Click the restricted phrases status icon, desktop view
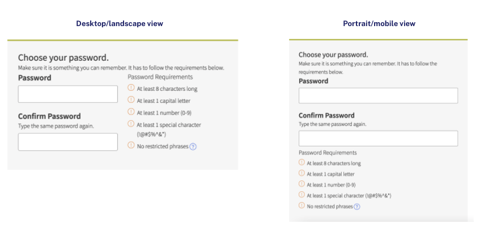484x227 pixels. 131,146
